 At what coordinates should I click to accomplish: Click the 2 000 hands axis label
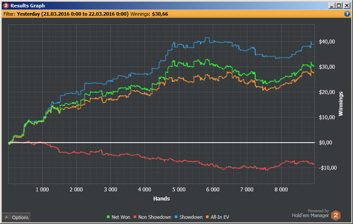click(76, 190)
